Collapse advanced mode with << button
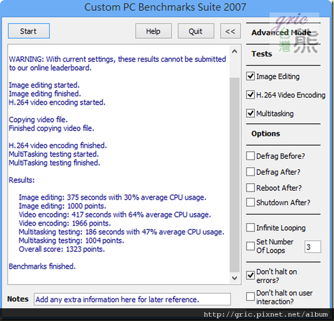The height and width of the screenshot is (321, 334). [230, 31]
